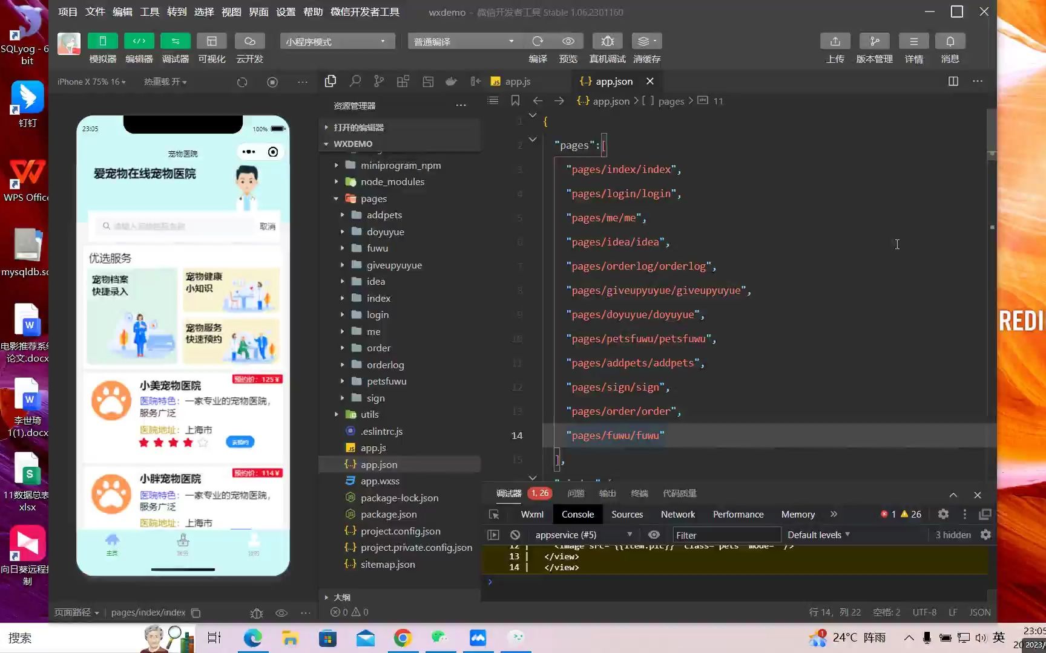Image resolution: width=1046 pixels, height=653 pixels.
Task: Open devtools settings gear icon
Action: pyautogui.click(x=943, y=514)
